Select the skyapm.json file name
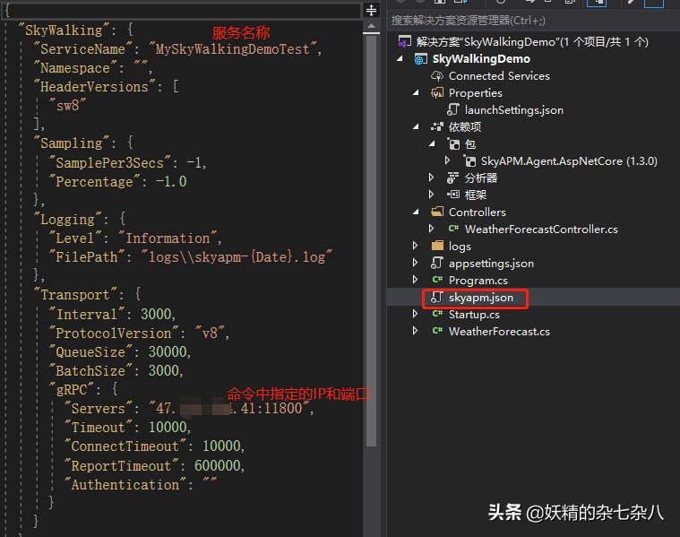 (x=481, y=298)
